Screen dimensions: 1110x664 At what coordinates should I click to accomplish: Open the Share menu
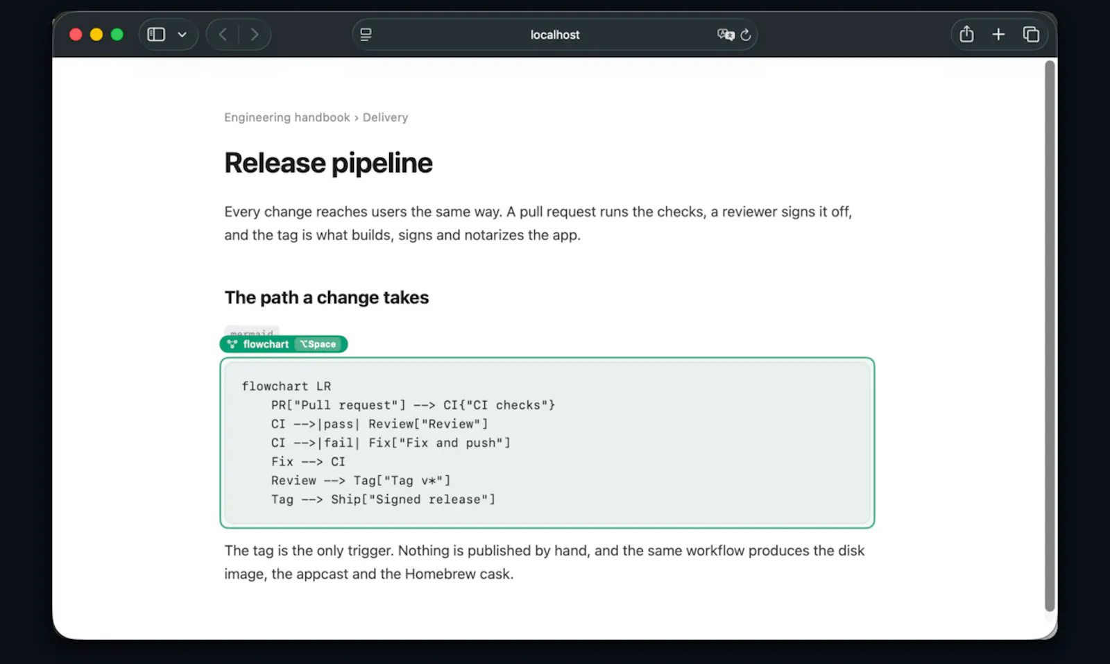coord(966,34)
